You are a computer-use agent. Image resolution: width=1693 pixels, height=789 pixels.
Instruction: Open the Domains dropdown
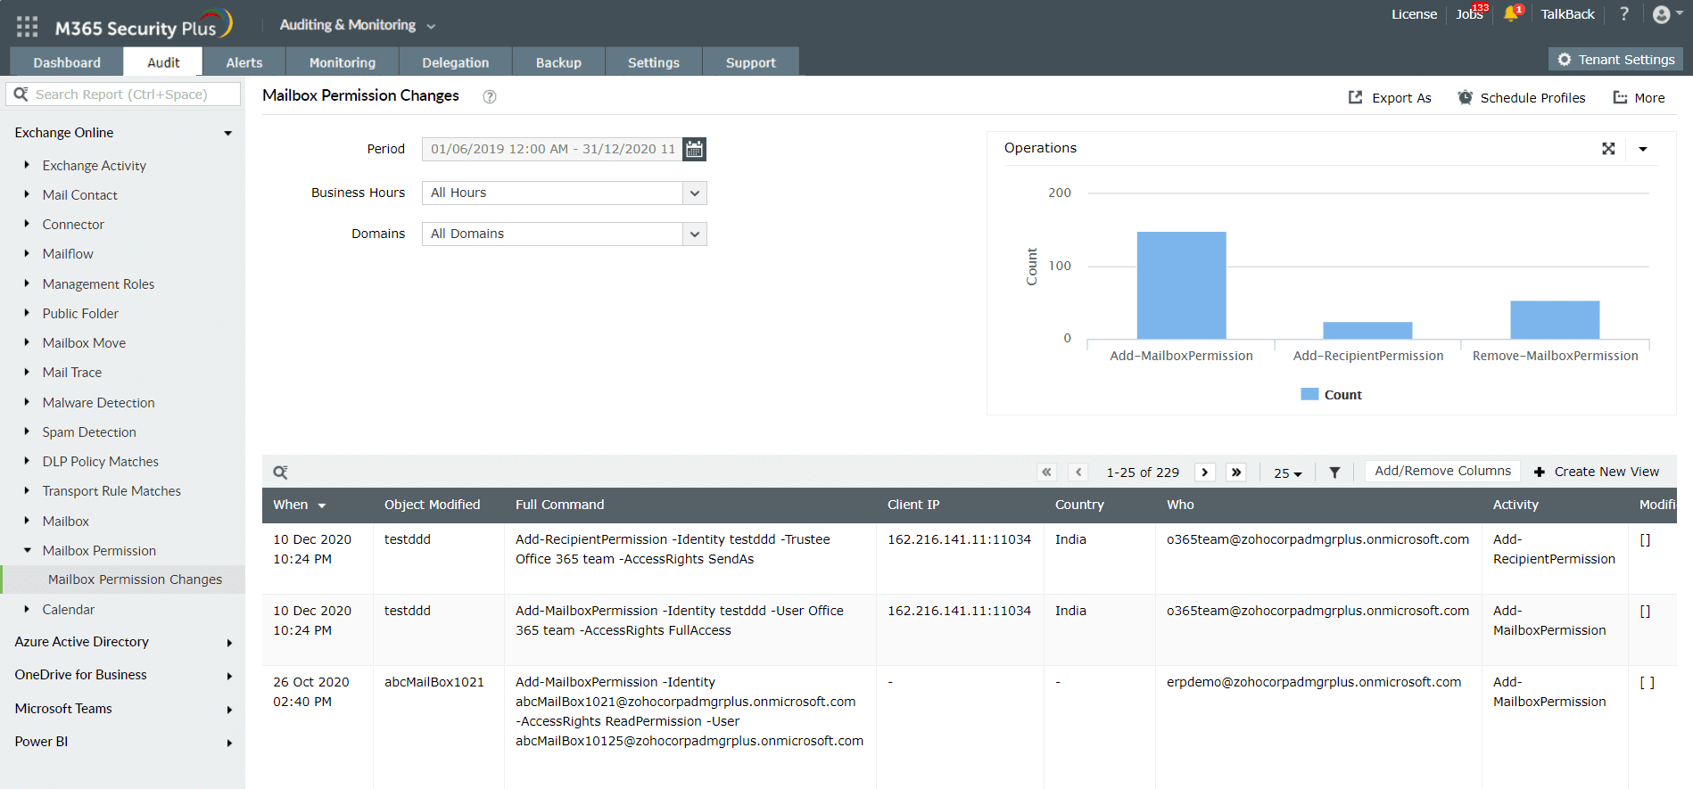click(564, 234)
